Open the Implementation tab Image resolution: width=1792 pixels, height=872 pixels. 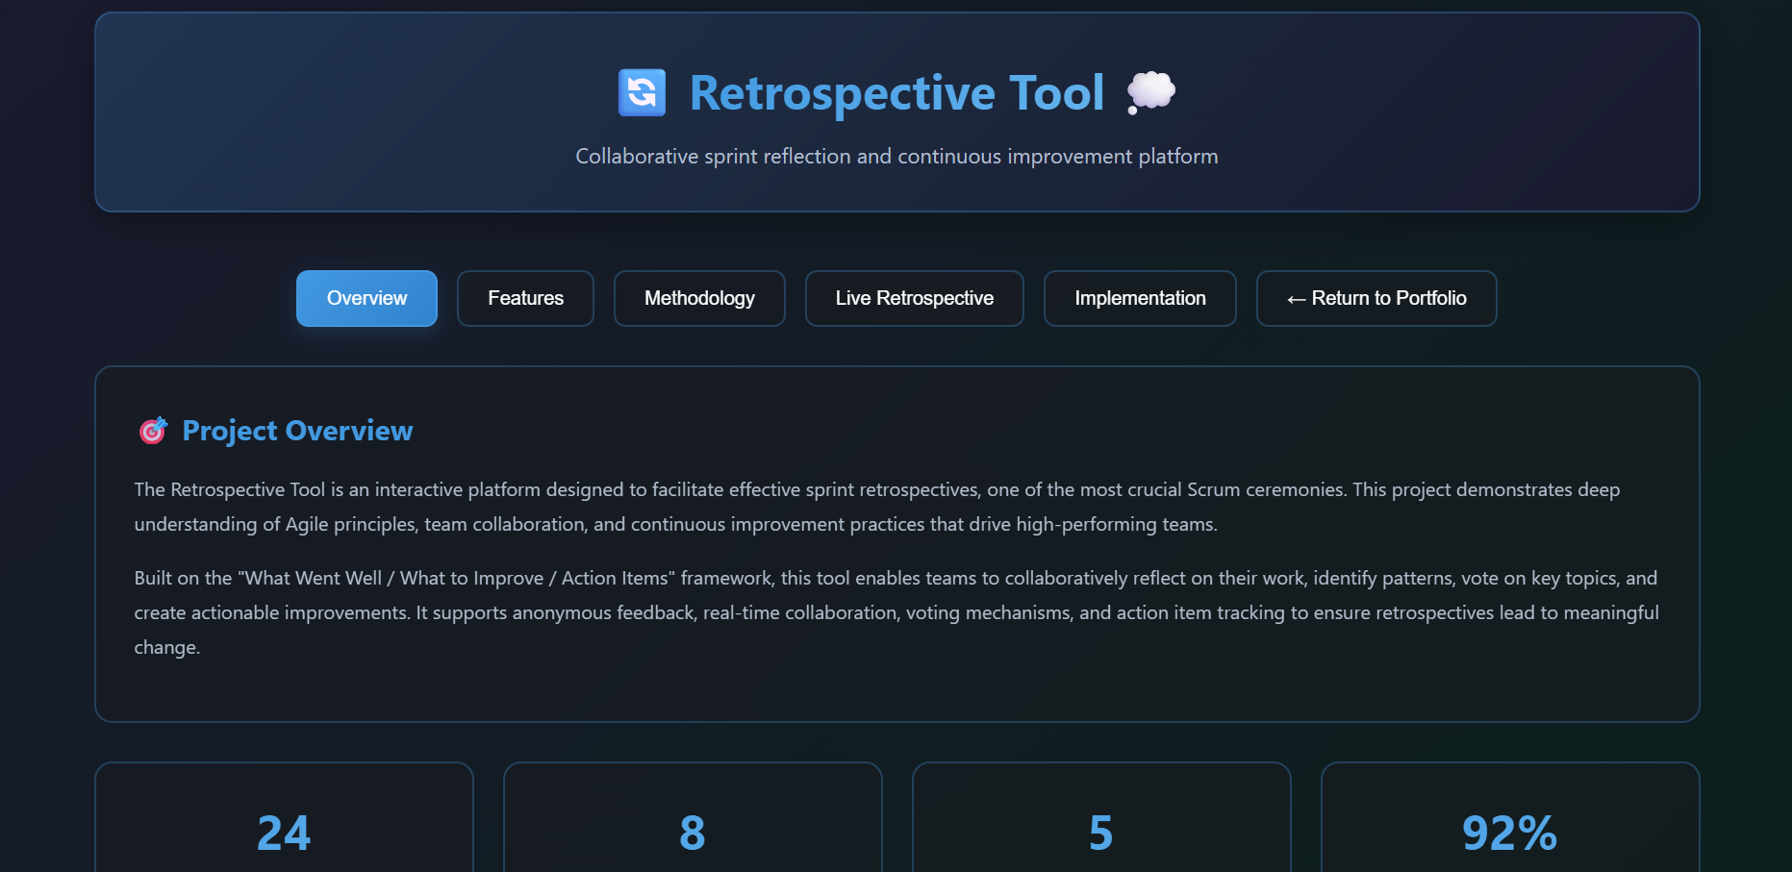pyautogui.click(x=1140, y=298)
